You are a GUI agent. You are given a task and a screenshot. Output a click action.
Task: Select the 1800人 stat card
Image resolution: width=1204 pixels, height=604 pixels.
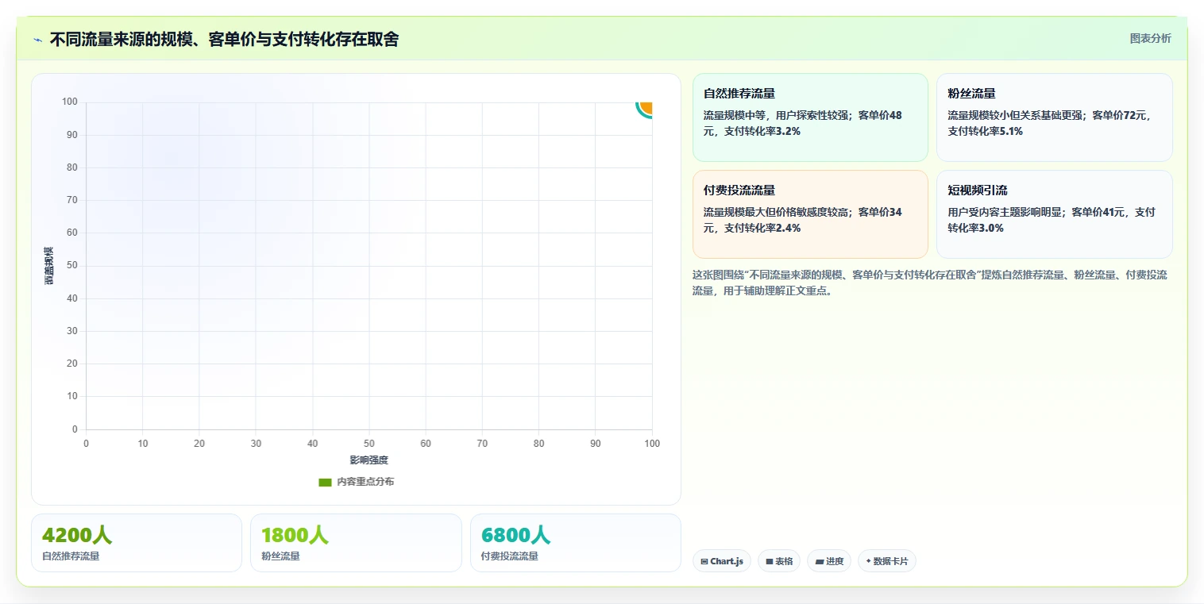click(x=356, y=543)
